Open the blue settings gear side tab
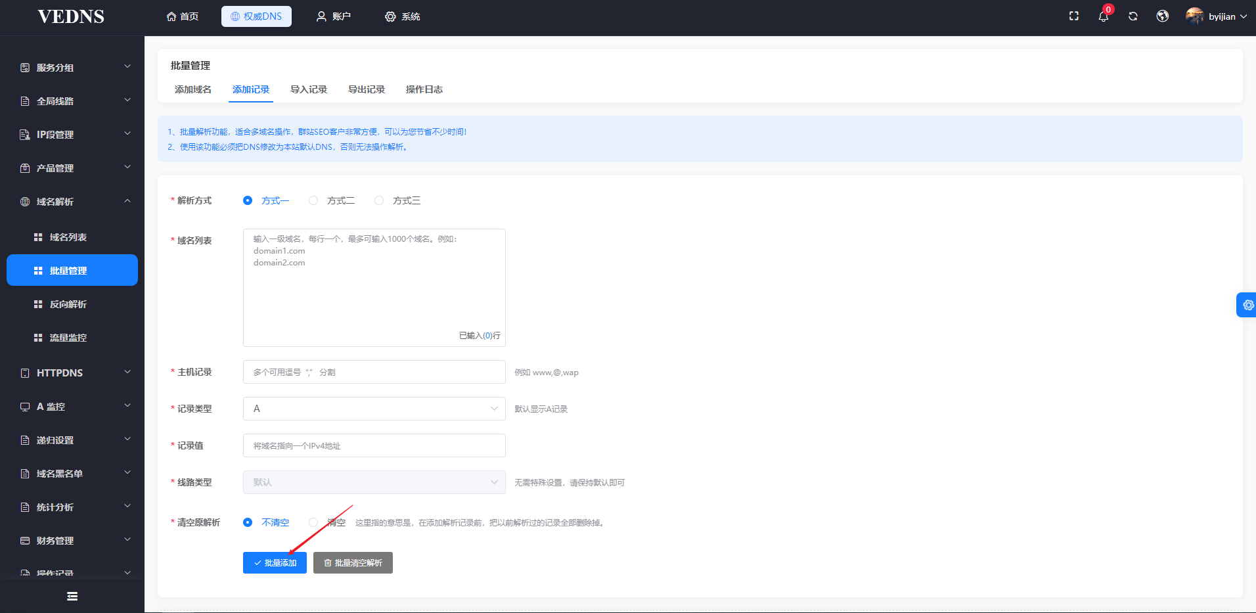Viewport: 1256px width, 613px height. click(x=1247, y=305)
